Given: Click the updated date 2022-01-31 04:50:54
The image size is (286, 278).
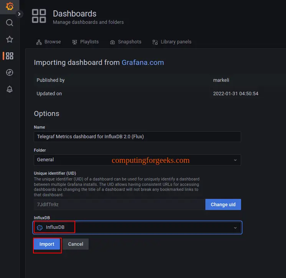Looking at the screenshot, I should tap(236, 94).
